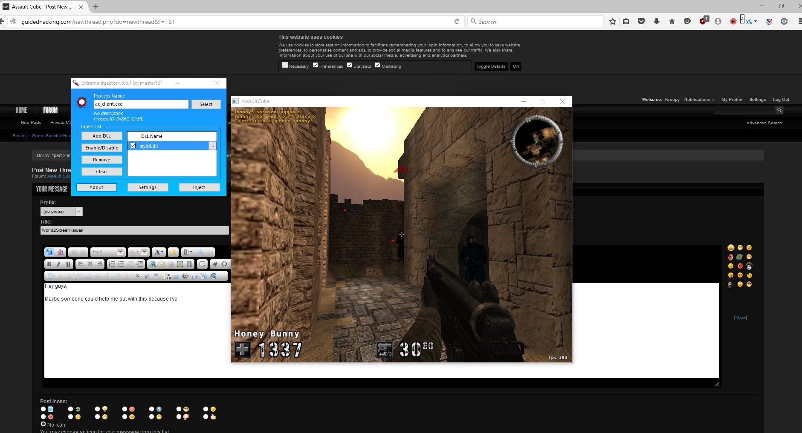This screenshot has height=433, width=802.
Task: Insert a hyperlink with globe icon
Action: point(152,264)
